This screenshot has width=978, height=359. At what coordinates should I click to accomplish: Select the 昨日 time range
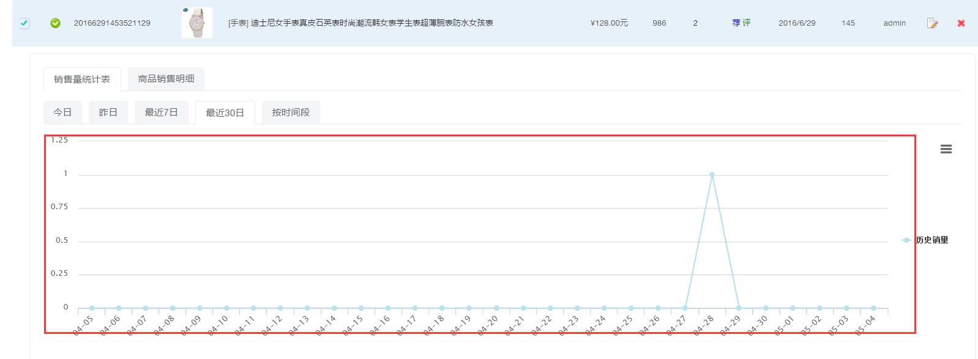point(108,113)
